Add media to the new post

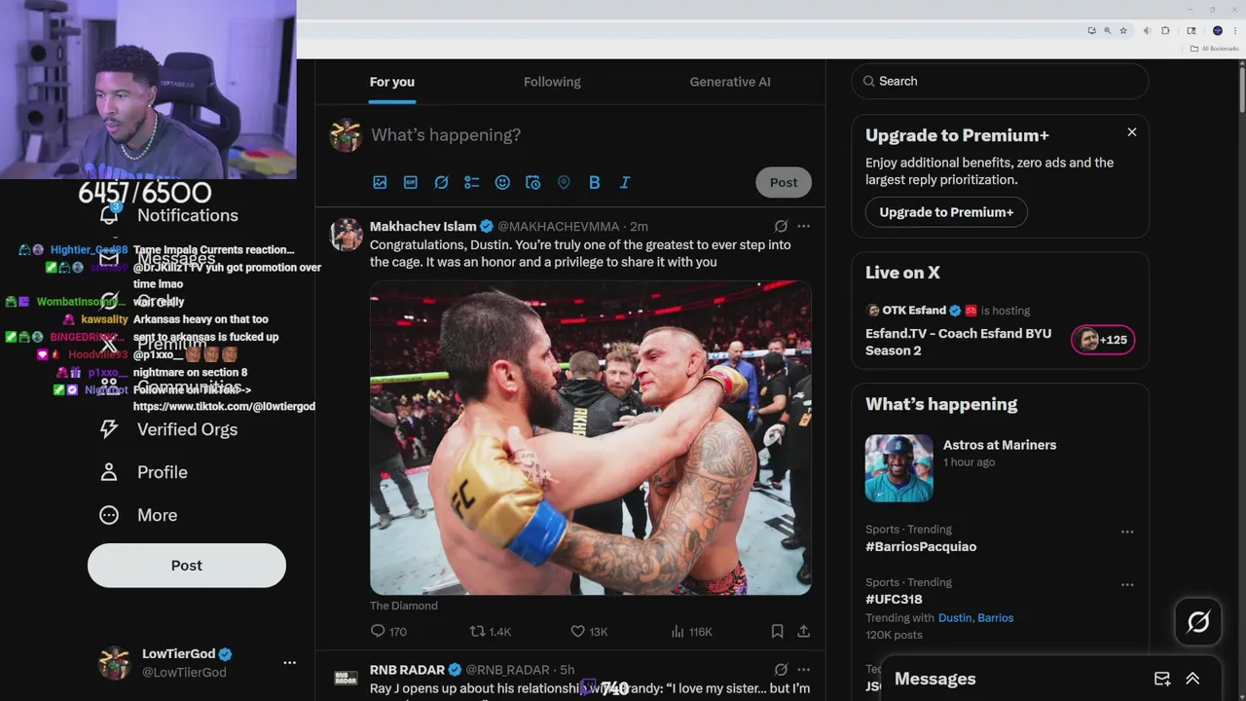(380, 182)
